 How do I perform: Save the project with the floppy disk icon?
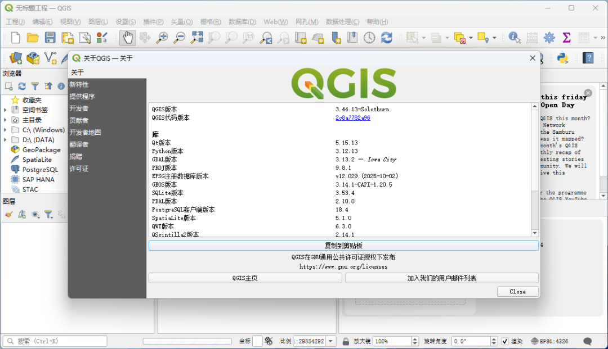pos(50,38)
